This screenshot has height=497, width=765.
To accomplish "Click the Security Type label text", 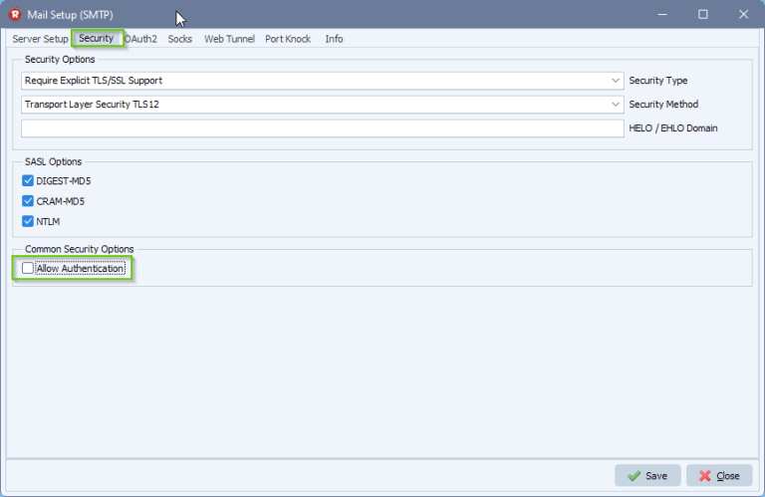I will click(x=657, y=81).
